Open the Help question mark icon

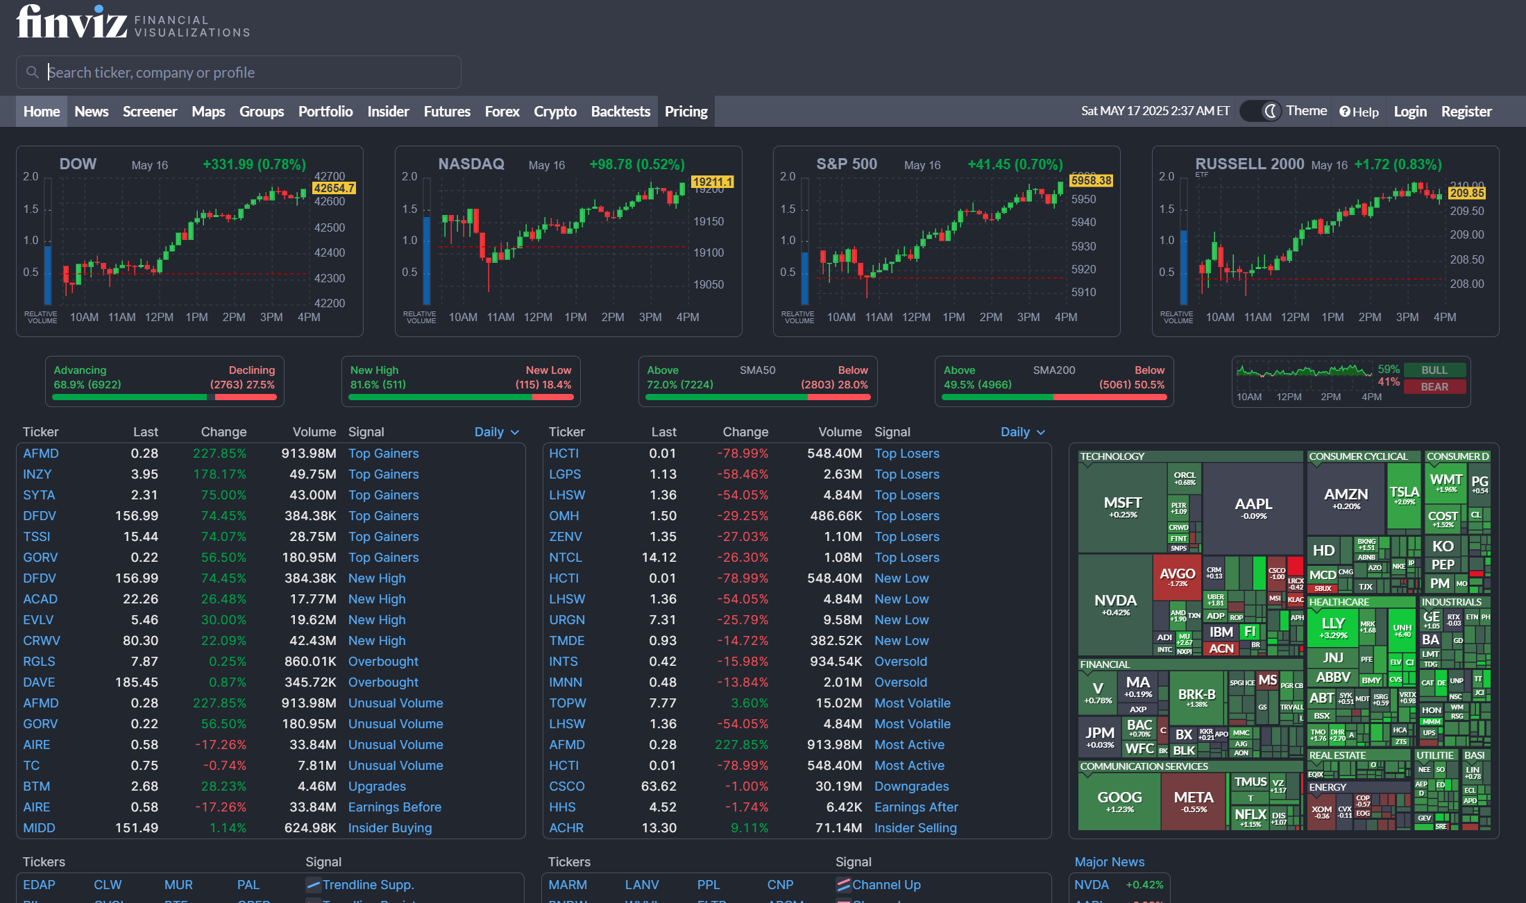click(x=1345, y=112)
